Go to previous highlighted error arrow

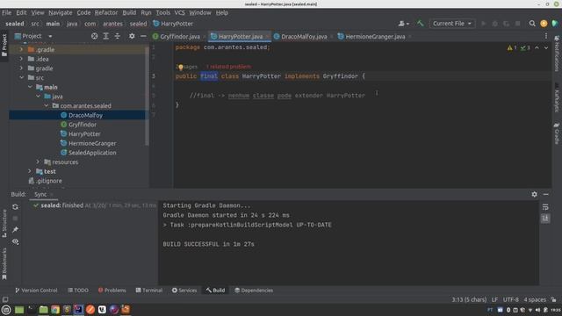pos(537,47)
